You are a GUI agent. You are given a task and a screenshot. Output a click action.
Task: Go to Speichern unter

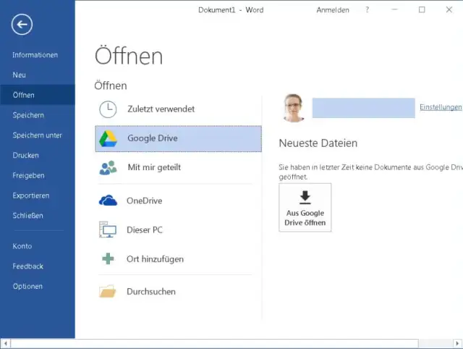(37, 135)
